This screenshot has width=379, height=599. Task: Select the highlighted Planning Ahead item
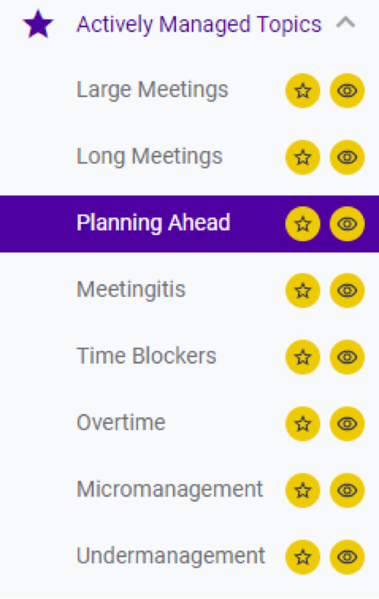pyautogui.click(x=189, y=224)
